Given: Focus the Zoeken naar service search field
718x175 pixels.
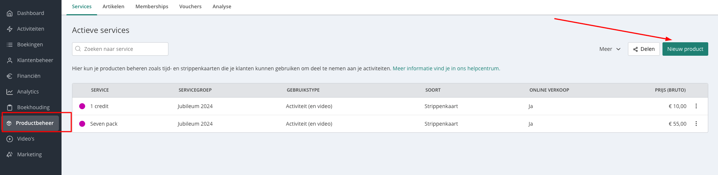Looking at the screenshot, I should [120, 49].
